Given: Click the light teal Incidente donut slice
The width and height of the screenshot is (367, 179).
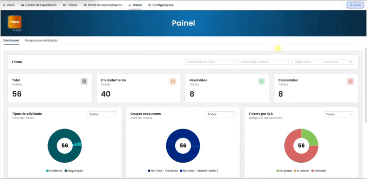Looking at the screenshot, I should (78, 144).
